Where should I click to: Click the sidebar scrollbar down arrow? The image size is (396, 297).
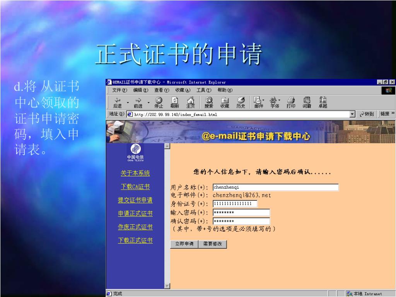(x=167, y=286)
